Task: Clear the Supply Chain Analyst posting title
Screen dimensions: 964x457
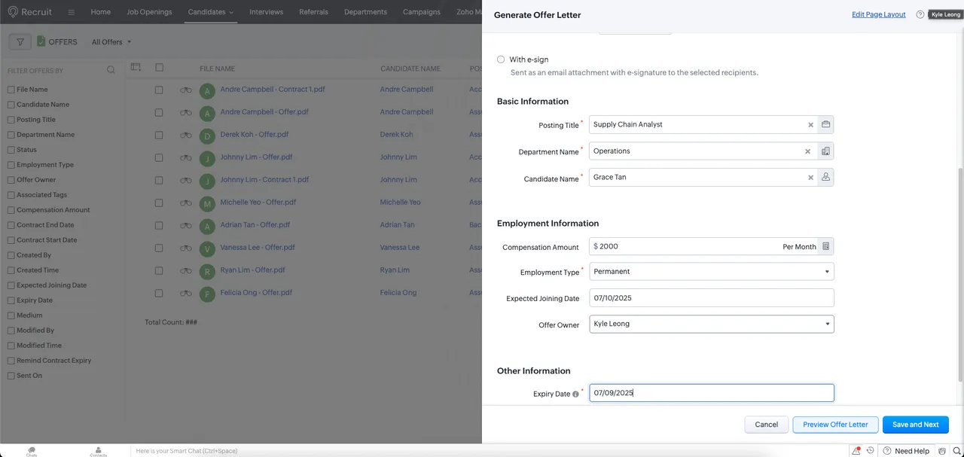Action: pos(810,125)
